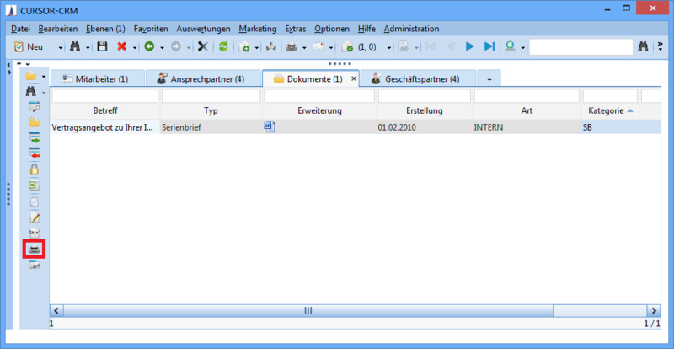This screenshot has width=674, height=349.
Task: Click the toolbar quick search text field
Action: coord(580,46)
